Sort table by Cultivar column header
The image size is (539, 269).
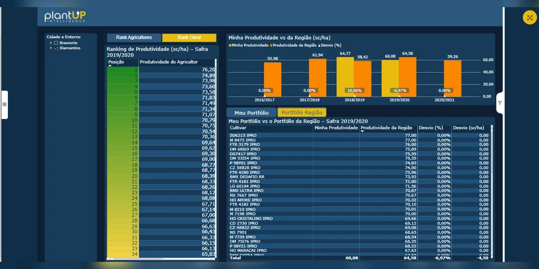point(238,128)
